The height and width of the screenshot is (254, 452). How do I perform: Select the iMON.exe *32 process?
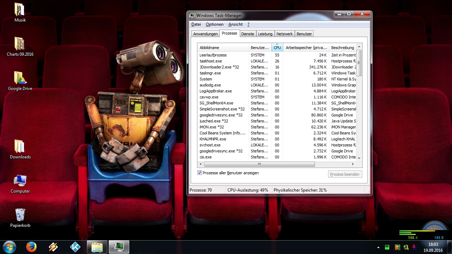[x=277, y=127]
